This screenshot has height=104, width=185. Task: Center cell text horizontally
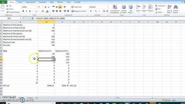57,11
